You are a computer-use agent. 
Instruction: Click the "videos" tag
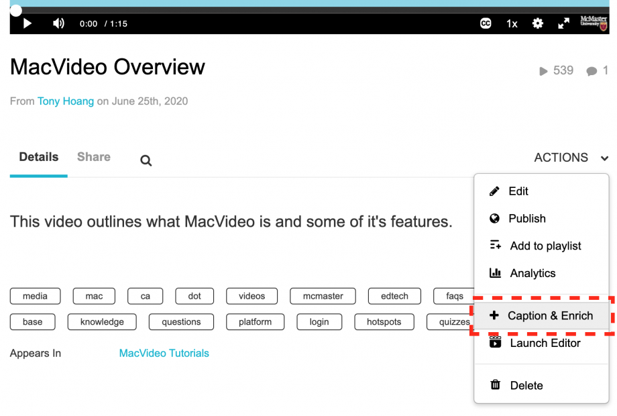(252, 296)
